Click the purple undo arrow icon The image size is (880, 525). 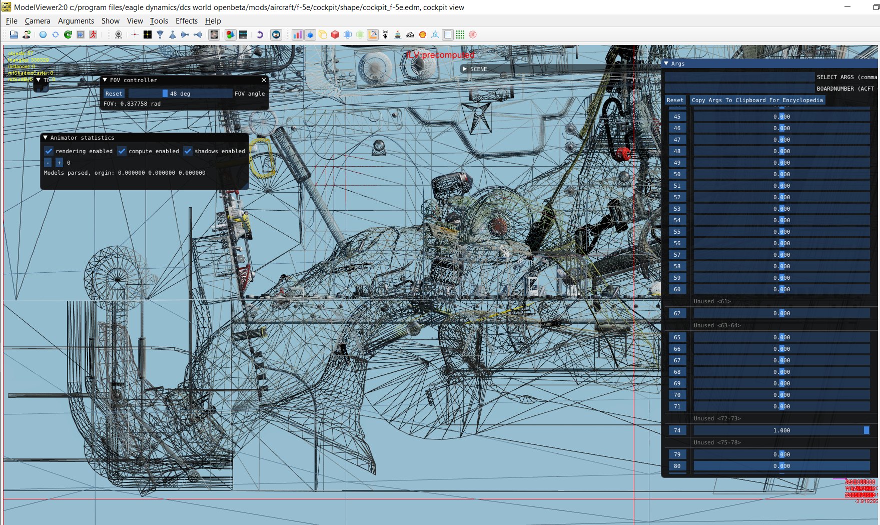(x=260, y=35)
